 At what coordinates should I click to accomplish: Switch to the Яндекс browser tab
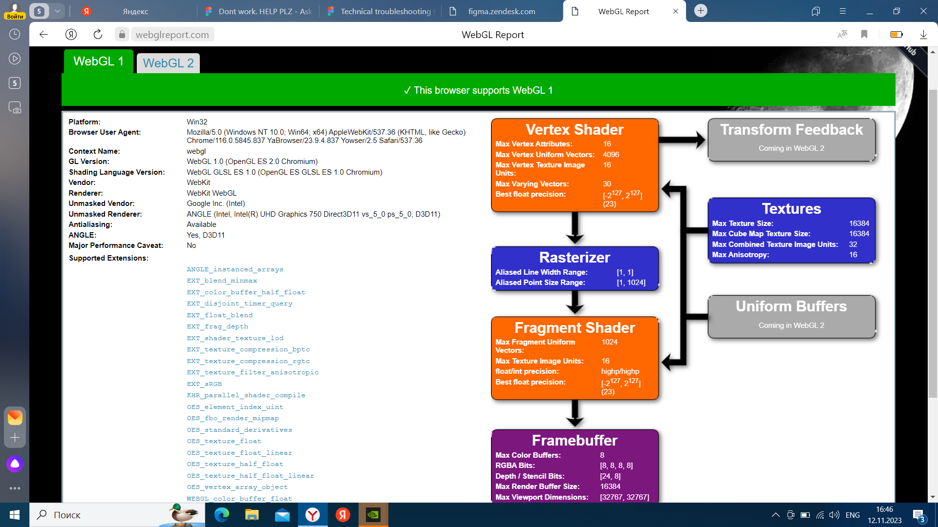click(x=135, y=11)
